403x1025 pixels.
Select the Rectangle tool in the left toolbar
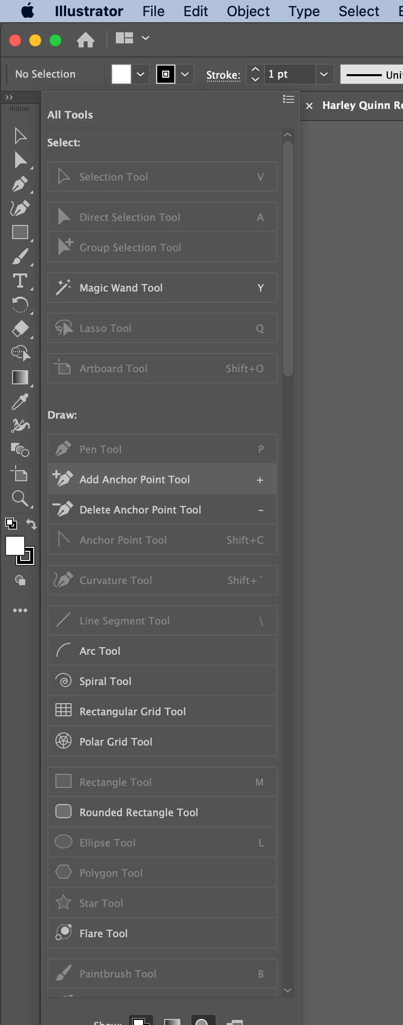[x=20, y=232]
